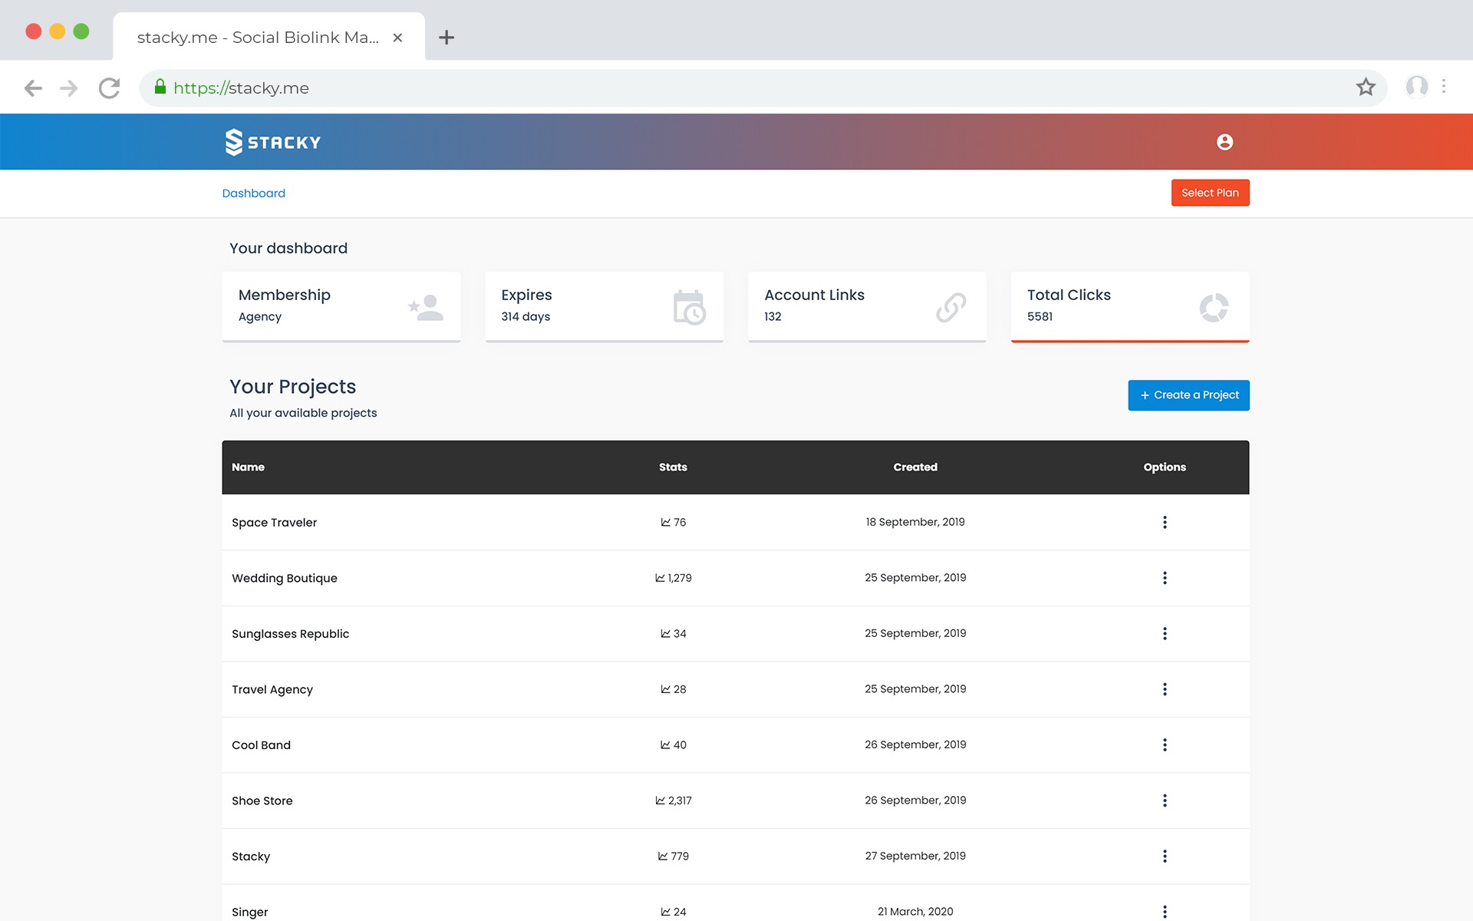
Task: Click the Account Links chain icon
Action: (x=951, y=307)
